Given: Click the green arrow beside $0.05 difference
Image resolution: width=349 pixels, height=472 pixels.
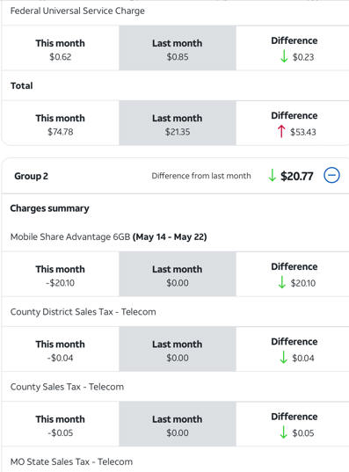Looking at the screenshot, I should pyautogui.click(x=283, y=432).
